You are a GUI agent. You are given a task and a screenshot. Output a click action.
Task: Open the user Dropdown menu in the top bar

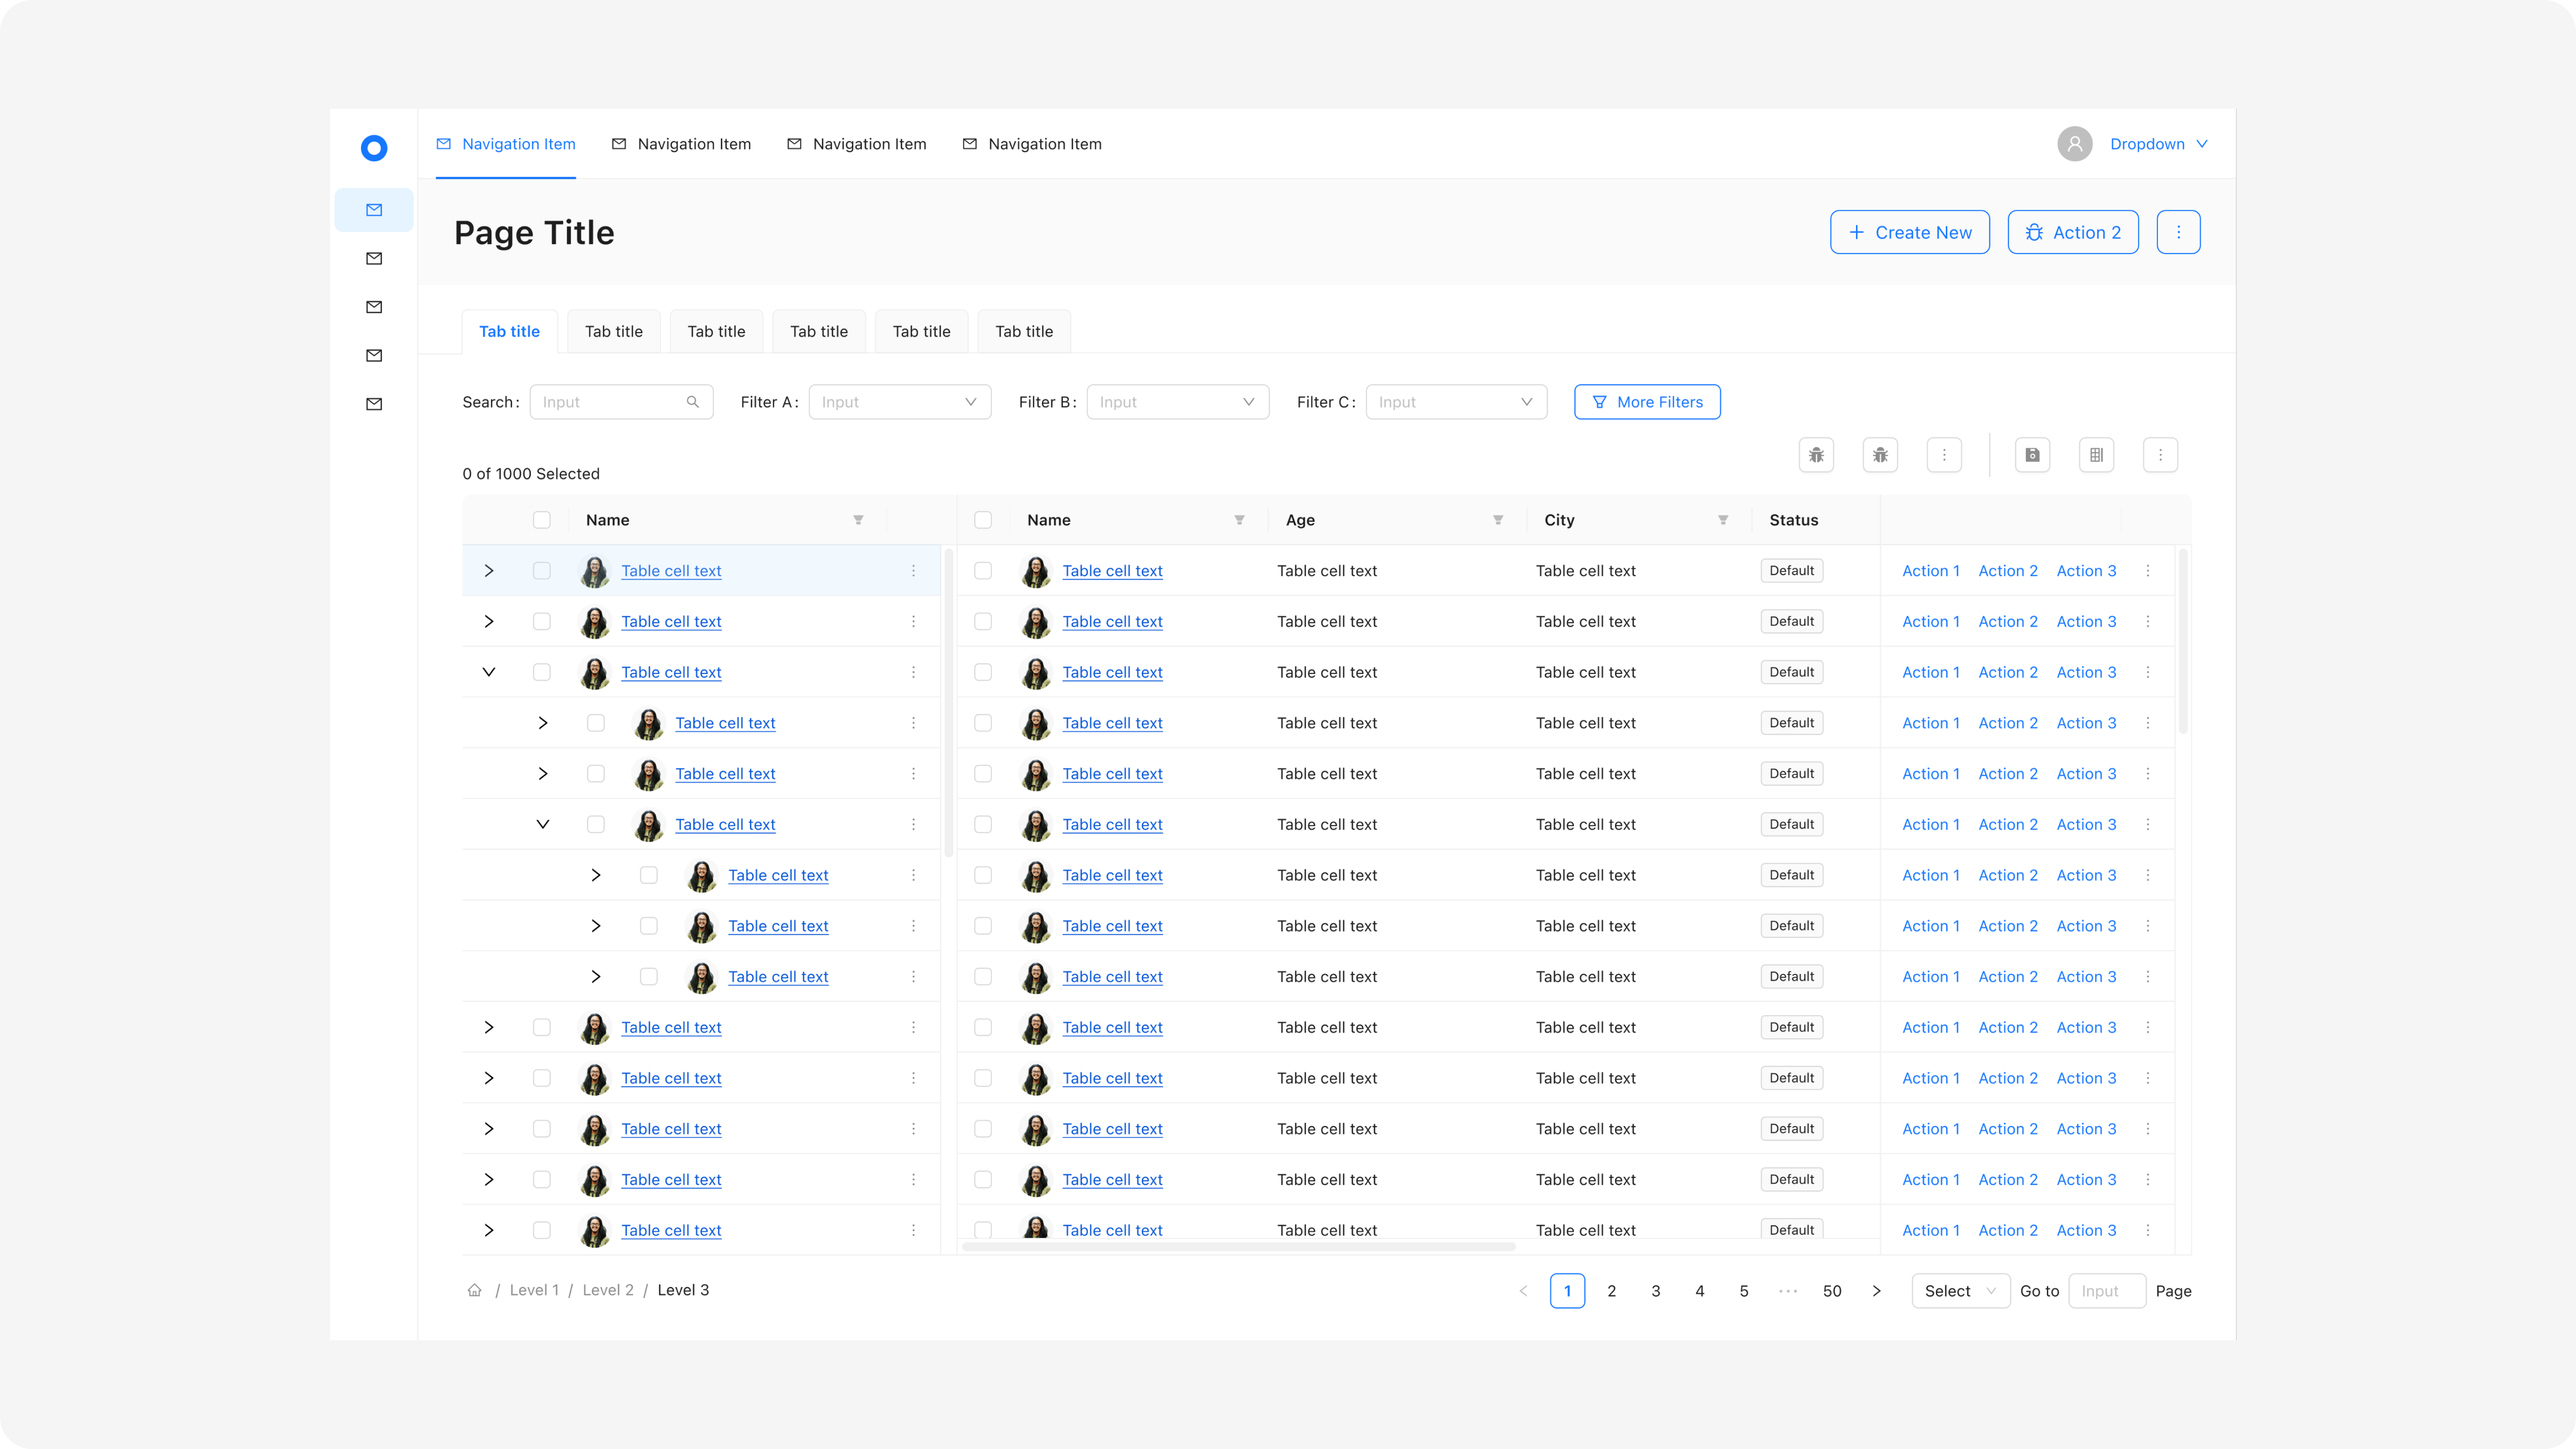click(x=2159, y=144)
